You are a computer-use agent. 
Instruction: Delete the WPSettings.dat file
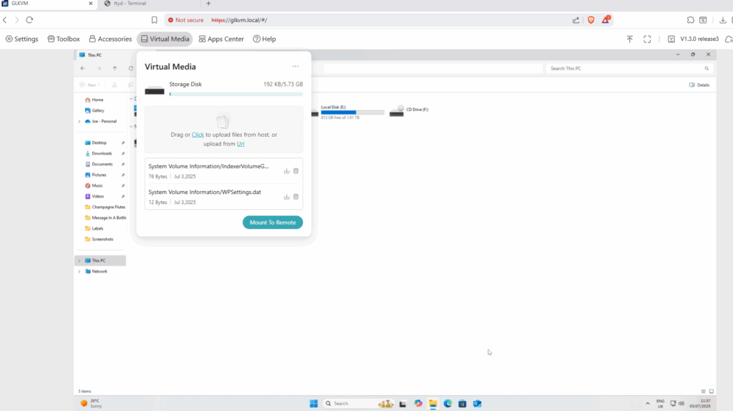[x=296, y=197]
